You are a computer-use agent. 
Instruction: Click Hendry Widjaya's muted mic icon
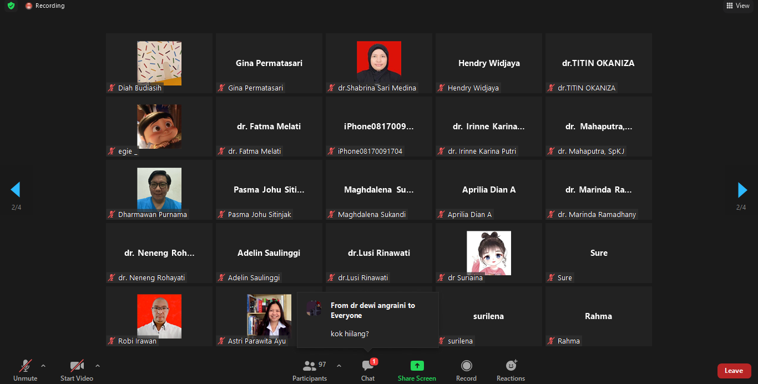[442, 88]
